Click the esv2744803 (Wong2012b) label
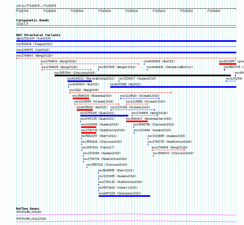Image resolution: width=244 pixels, height=225 pixels. (x=35, y=55)
